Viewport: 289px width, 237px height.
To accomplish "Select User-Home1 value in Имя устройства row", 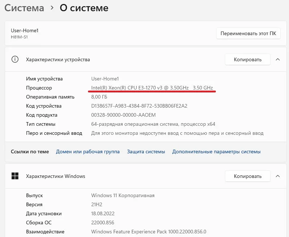I will [105, 79].
